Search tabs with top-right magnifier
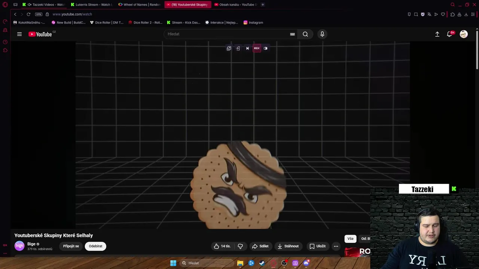The image size is (479, 269). [x=452, y=4]
